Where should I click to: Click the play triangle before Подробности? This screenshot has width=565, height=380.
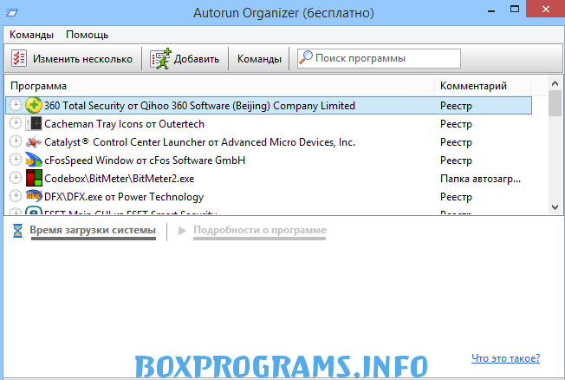pyautogui.click(x=182, y=230)
